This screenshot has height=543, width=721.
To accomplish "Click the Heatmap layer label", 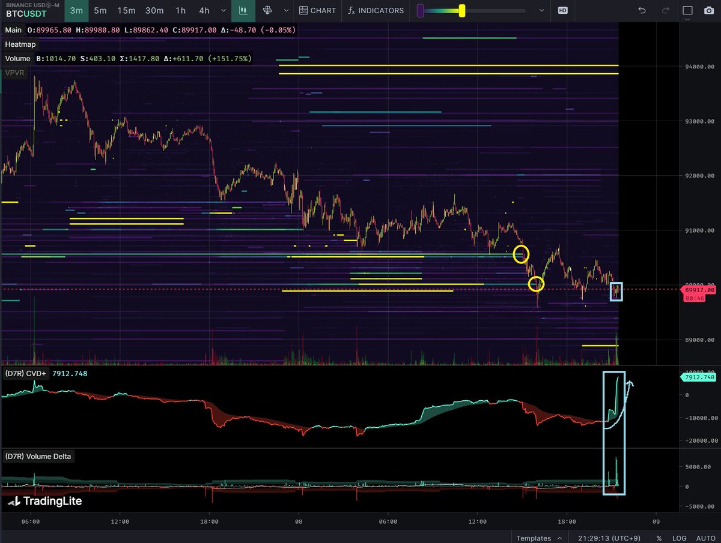I will tap(20, 44).
